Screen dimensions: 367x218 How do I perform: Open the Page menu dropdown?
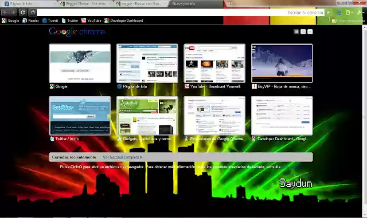tap(349, 13)
